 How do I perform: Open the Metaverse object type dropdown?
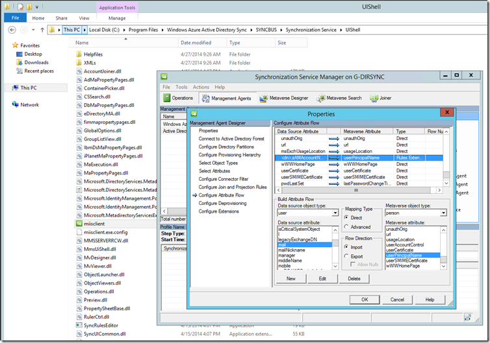tap(443, 213)
